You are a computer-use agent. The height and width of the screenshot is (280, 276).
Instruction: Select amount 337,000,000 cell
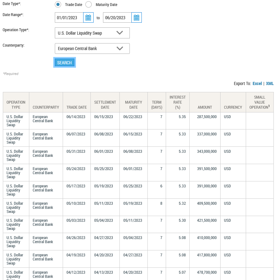pyautogui.click(x=205, y=138)
